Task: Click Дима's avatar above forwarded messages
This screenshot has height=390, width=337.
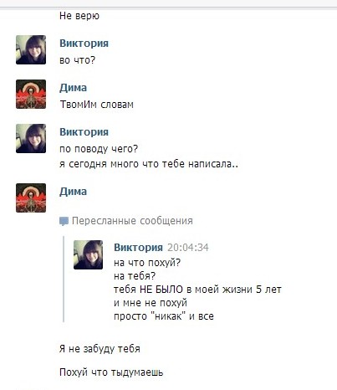Action: [x=31, y=198]
